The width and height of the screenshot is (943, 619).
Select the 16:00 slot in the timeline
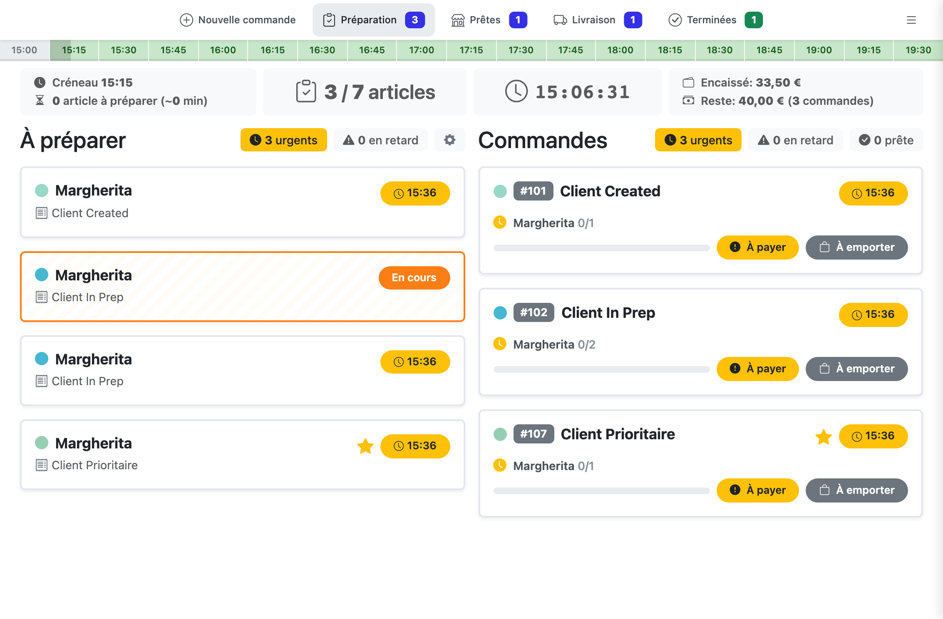point(223,50)
